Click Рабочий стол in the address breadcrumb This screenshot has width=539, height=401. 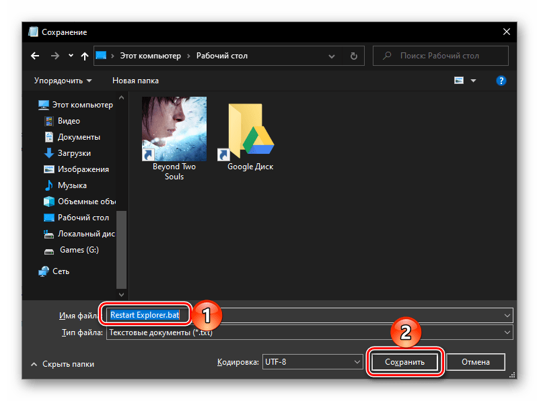(x=221, y=56)
